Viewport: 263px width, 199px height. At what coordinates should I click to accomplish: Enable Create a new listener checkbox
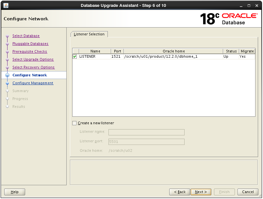74,123
